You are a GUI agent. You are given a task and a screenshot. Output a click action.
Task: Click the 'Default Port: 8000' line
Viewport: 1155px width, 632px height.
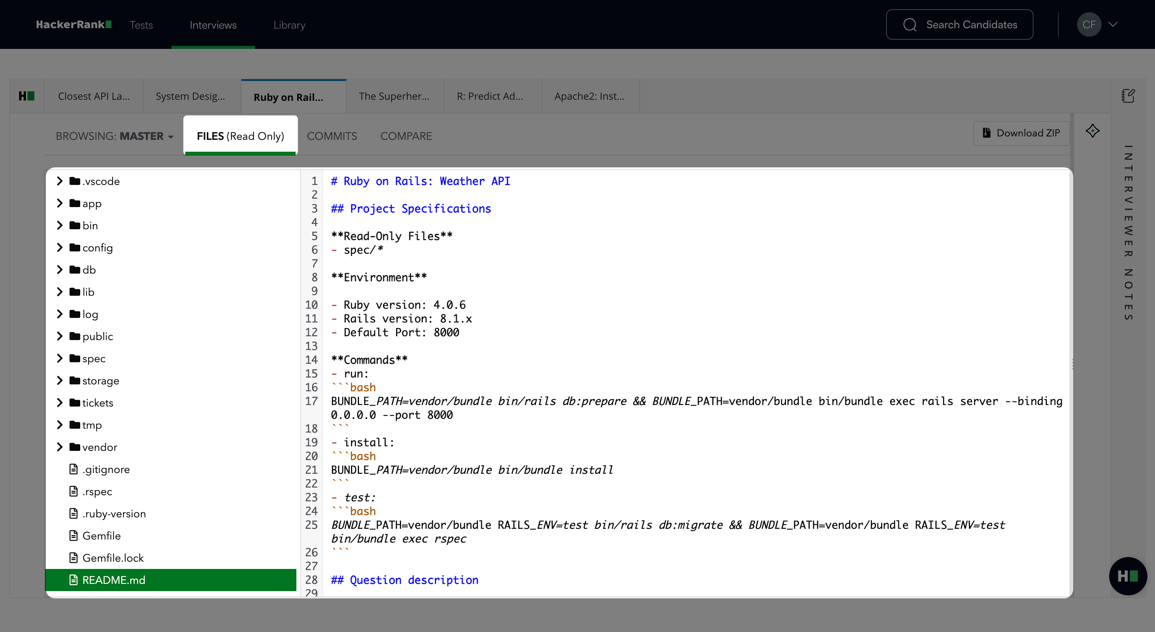click(x=395, y=332)
